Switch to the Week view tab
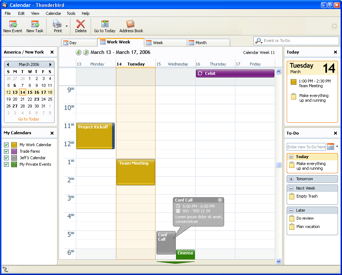This screenshot has width=342, height=275. click(165, 43)
